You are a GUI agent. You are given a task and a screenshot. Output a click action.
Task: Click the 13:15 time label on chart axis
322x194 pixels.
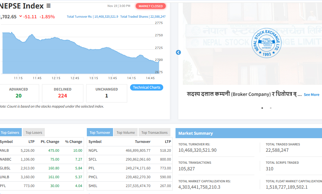click(x=94, y=78)
